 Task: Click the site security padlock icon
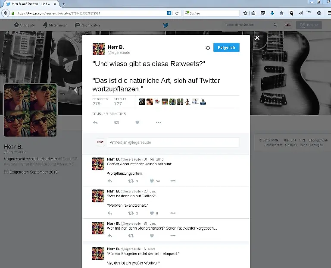pos(13,13)
